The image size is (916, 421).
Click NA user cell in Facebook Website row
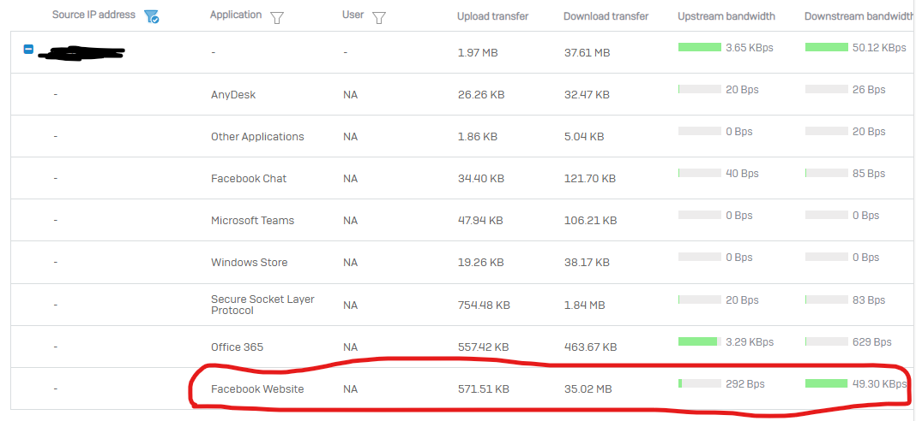pyautogui.click(x=351, y=389)
